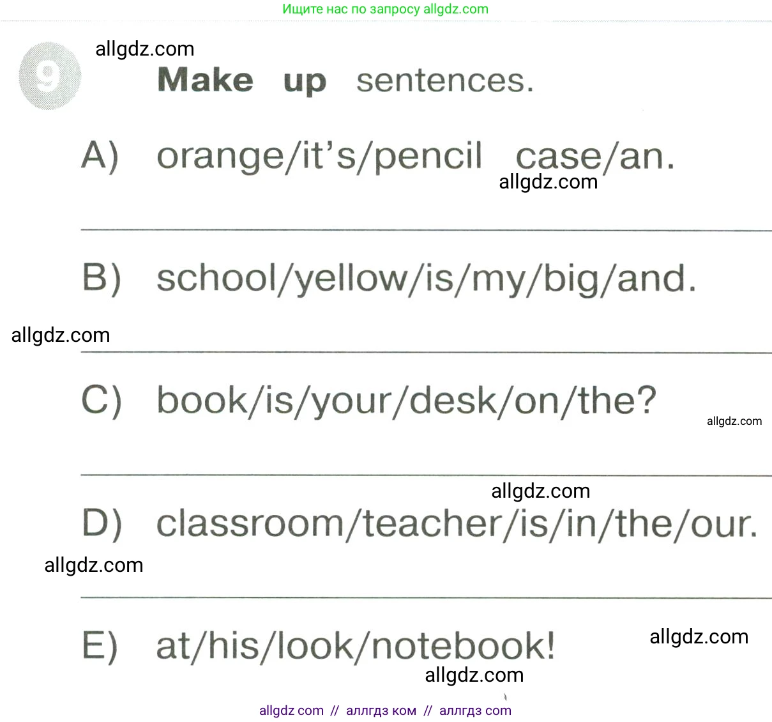Screen dimensions: 772x722
Task: Open the green 'Ищите нас по запросу allgdz.com' header link
Action: click(x=385, y=9)
